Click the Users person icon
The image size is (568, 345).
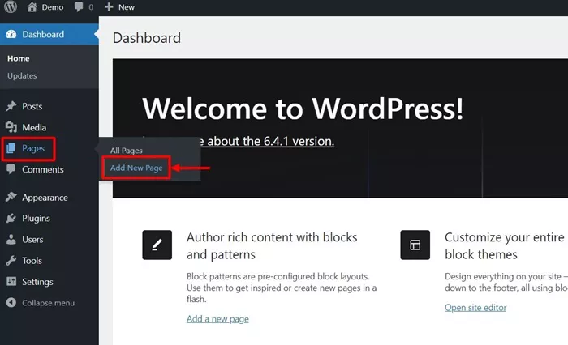point(11,239)
